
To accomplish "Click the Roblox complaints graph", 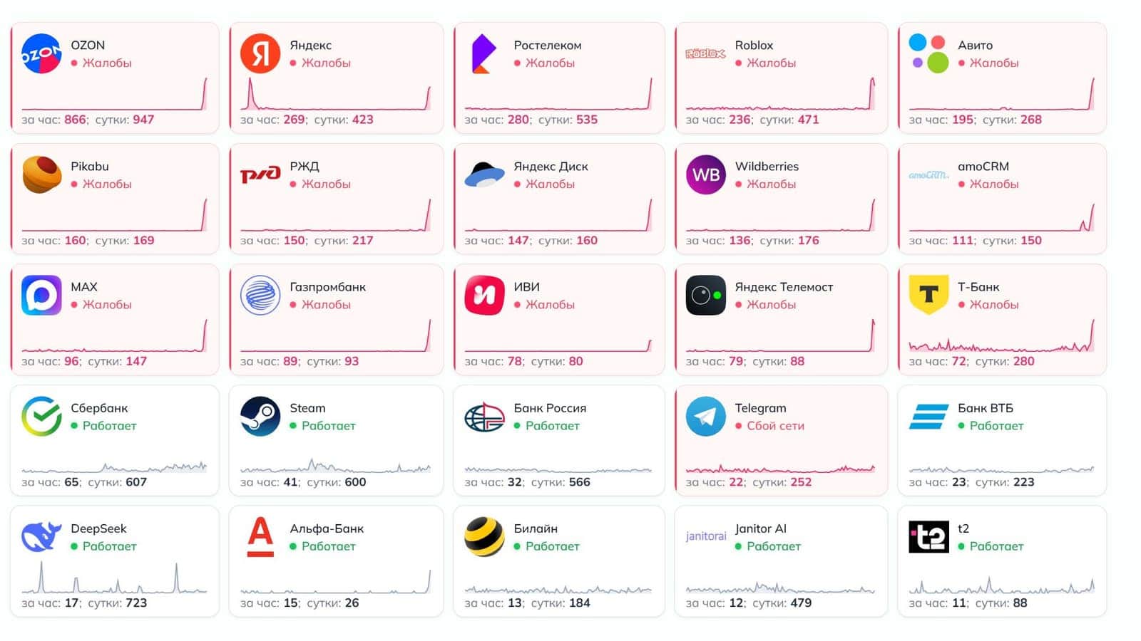I will tap(780, 94).
